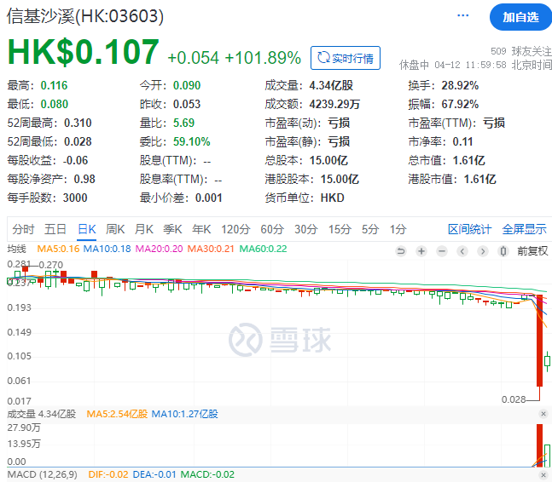The height and width of the screenshot is (482, 552).
Task: Click the MA30:0.21 moving average label
Action: [211, 249]
